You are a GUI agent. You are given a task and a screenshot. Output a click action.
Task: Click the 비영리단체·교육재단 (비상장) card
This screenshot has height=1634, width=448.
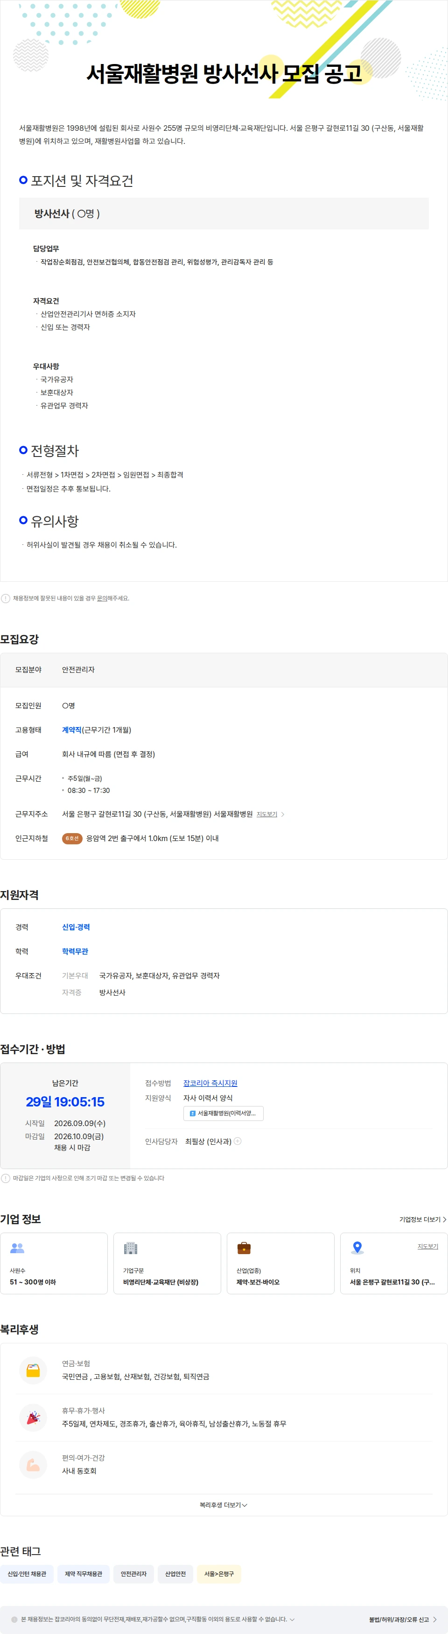pyautogui.click(x=167, y=1263)
